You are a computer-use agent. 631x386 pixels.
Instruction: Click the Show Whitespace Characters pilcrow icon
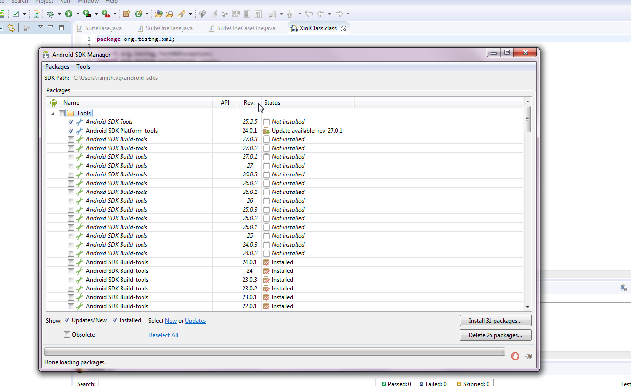258,14
